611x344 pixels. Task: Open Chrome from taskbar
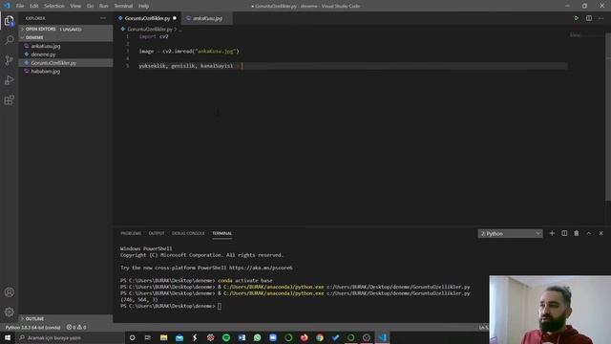pos(320,337)
